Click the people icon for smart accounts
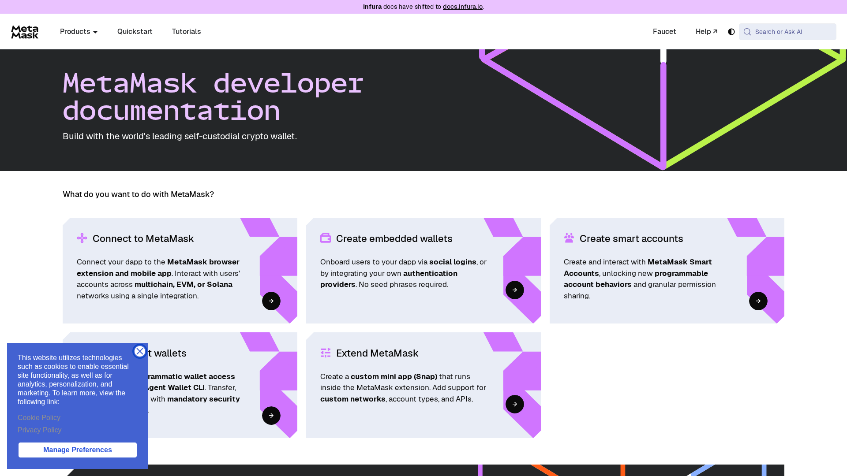Image resolution: width=847 pixels, height=476 pixels. coord(569,238)
